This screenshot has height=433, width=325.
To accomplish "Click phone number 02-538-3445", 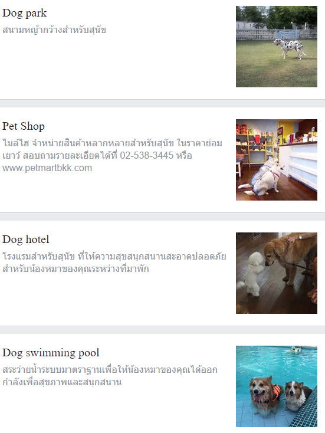I will (147, 155).
